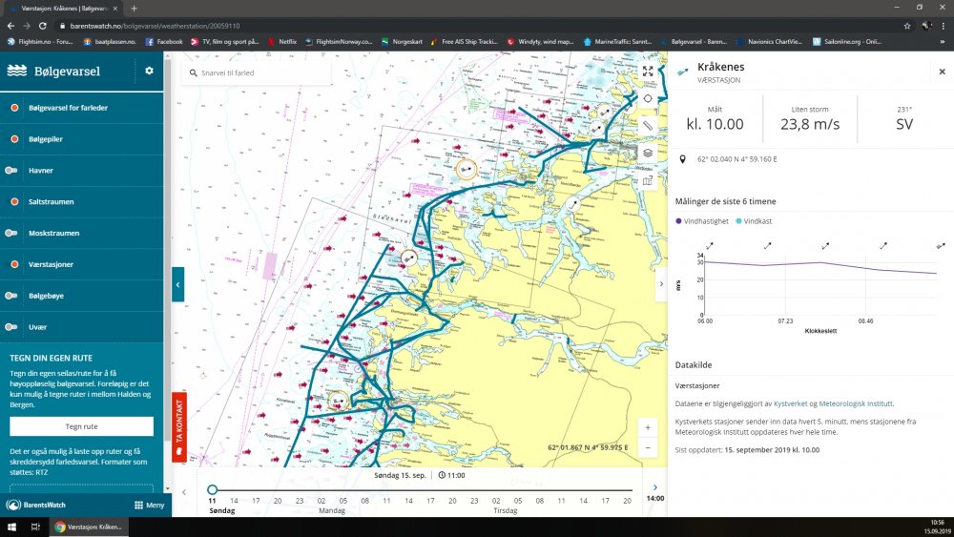
Task: Reload the browser page
Action: tap(43, 26)
